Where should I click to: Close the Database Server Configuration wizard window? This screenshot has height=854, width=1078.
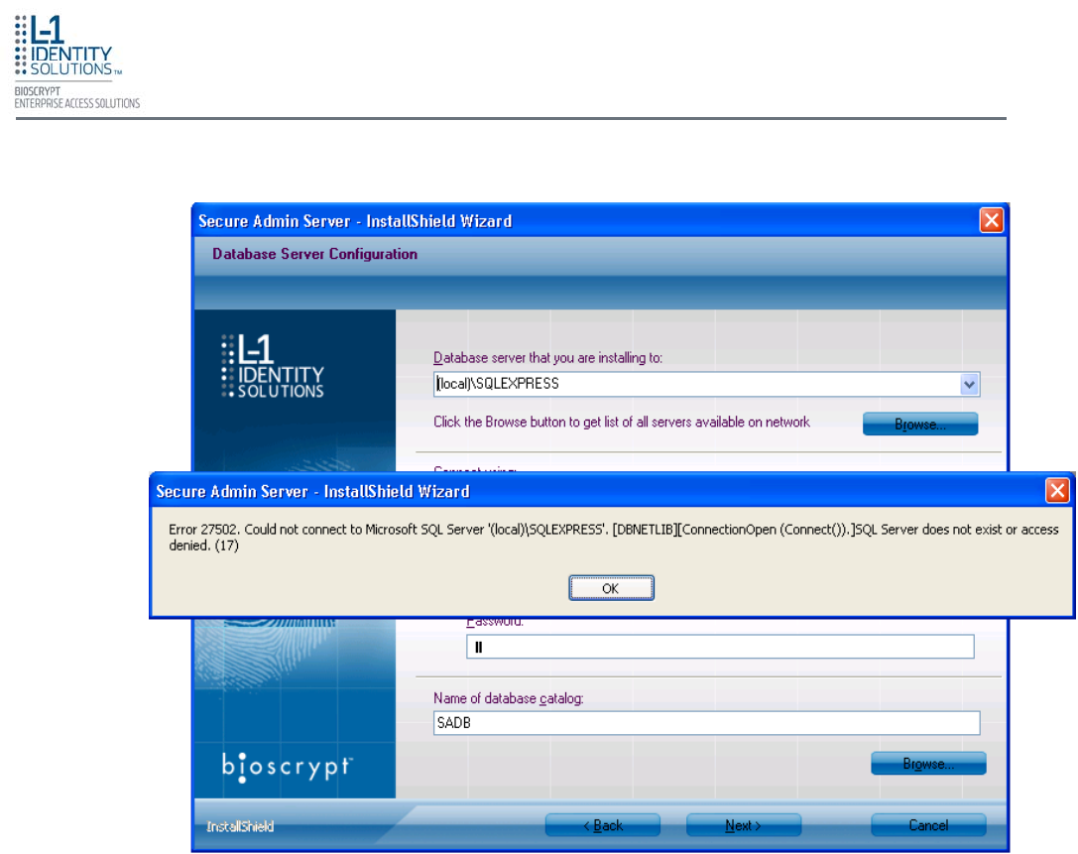coord(991,221)
